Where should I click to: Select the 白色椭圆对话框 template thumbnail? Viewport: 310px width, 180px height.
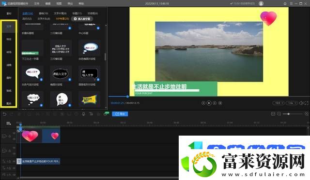point(89,48)
